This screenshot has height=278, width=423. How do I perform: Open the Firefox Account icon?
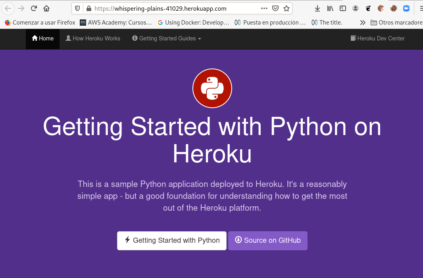[355, 8]
